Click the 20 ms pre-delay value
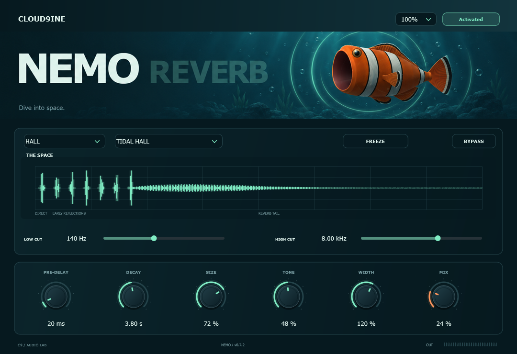The height and width of the screenshot is (354, 517). click(56, 324)
